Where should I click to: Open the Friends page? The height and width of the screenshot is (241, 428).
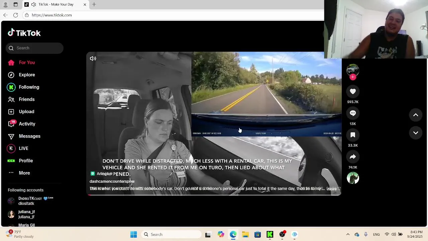pyautogui.click(x=21, y=99)
